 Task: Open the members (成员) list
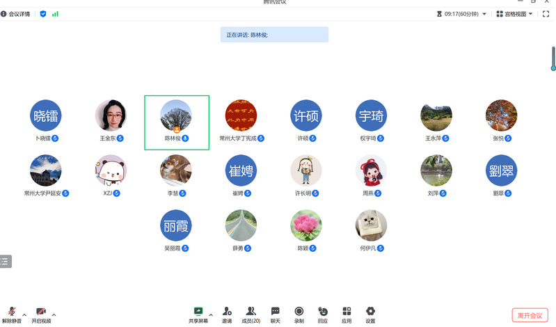click(251, 315)
